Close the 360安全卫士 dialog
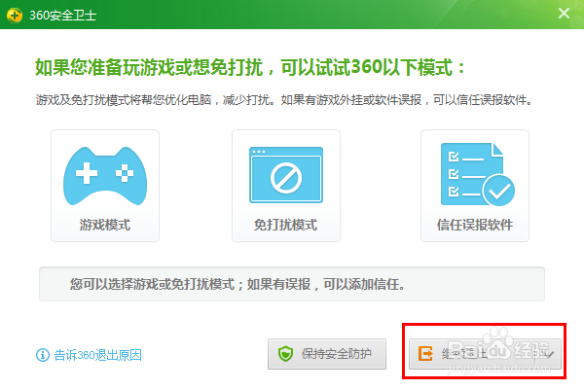584x389 pixels. click(x=564, y=14)
